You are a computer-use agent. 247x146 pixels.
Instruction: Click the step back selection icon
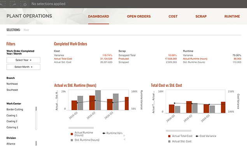(x=2, y=4)
